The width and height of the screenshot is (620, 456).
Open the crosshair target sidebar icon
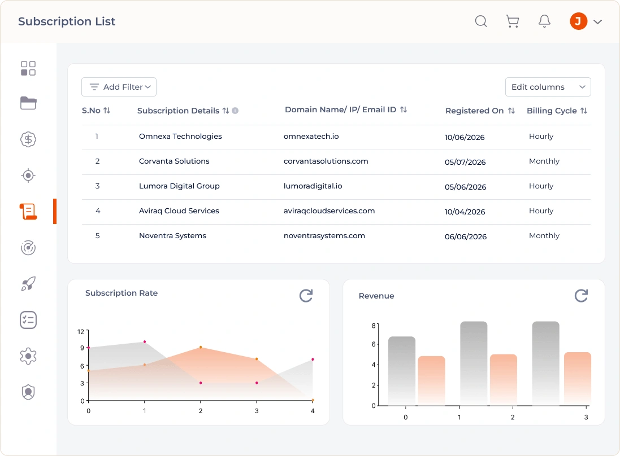[28, 176]
